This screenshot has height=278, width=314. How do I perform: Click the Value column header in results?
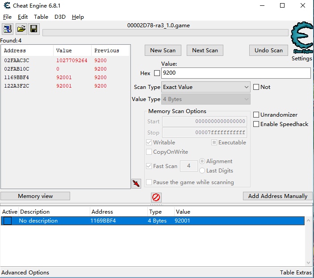(72, 51)
